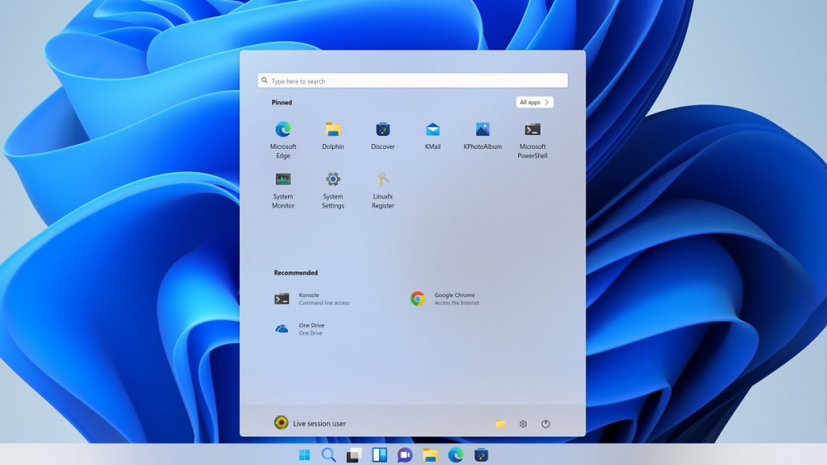The width and height of the screenshot is (827, 465).
Task: Open widgets panel on taskbar
Action: pyautogui.click(x=379, y=455)
